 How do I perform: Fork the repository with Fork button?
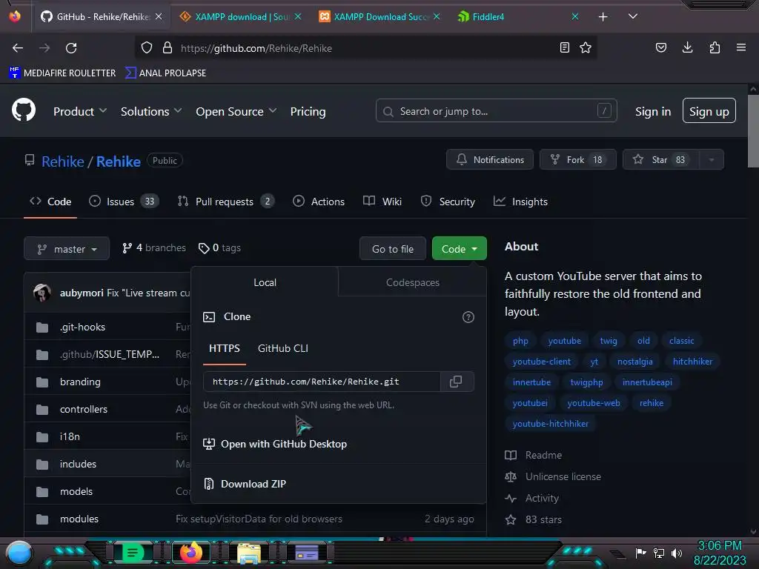(578, 160)
